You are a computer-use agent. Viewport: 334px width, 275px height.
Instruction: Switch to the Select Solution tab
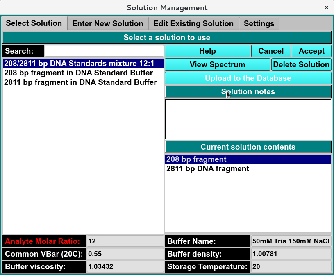[x=34, y=23]
